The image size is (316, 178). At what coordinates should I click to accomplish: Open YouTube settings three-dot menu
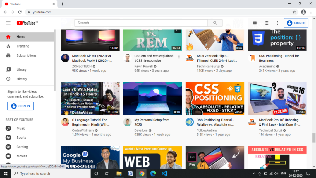click(277, 23)
